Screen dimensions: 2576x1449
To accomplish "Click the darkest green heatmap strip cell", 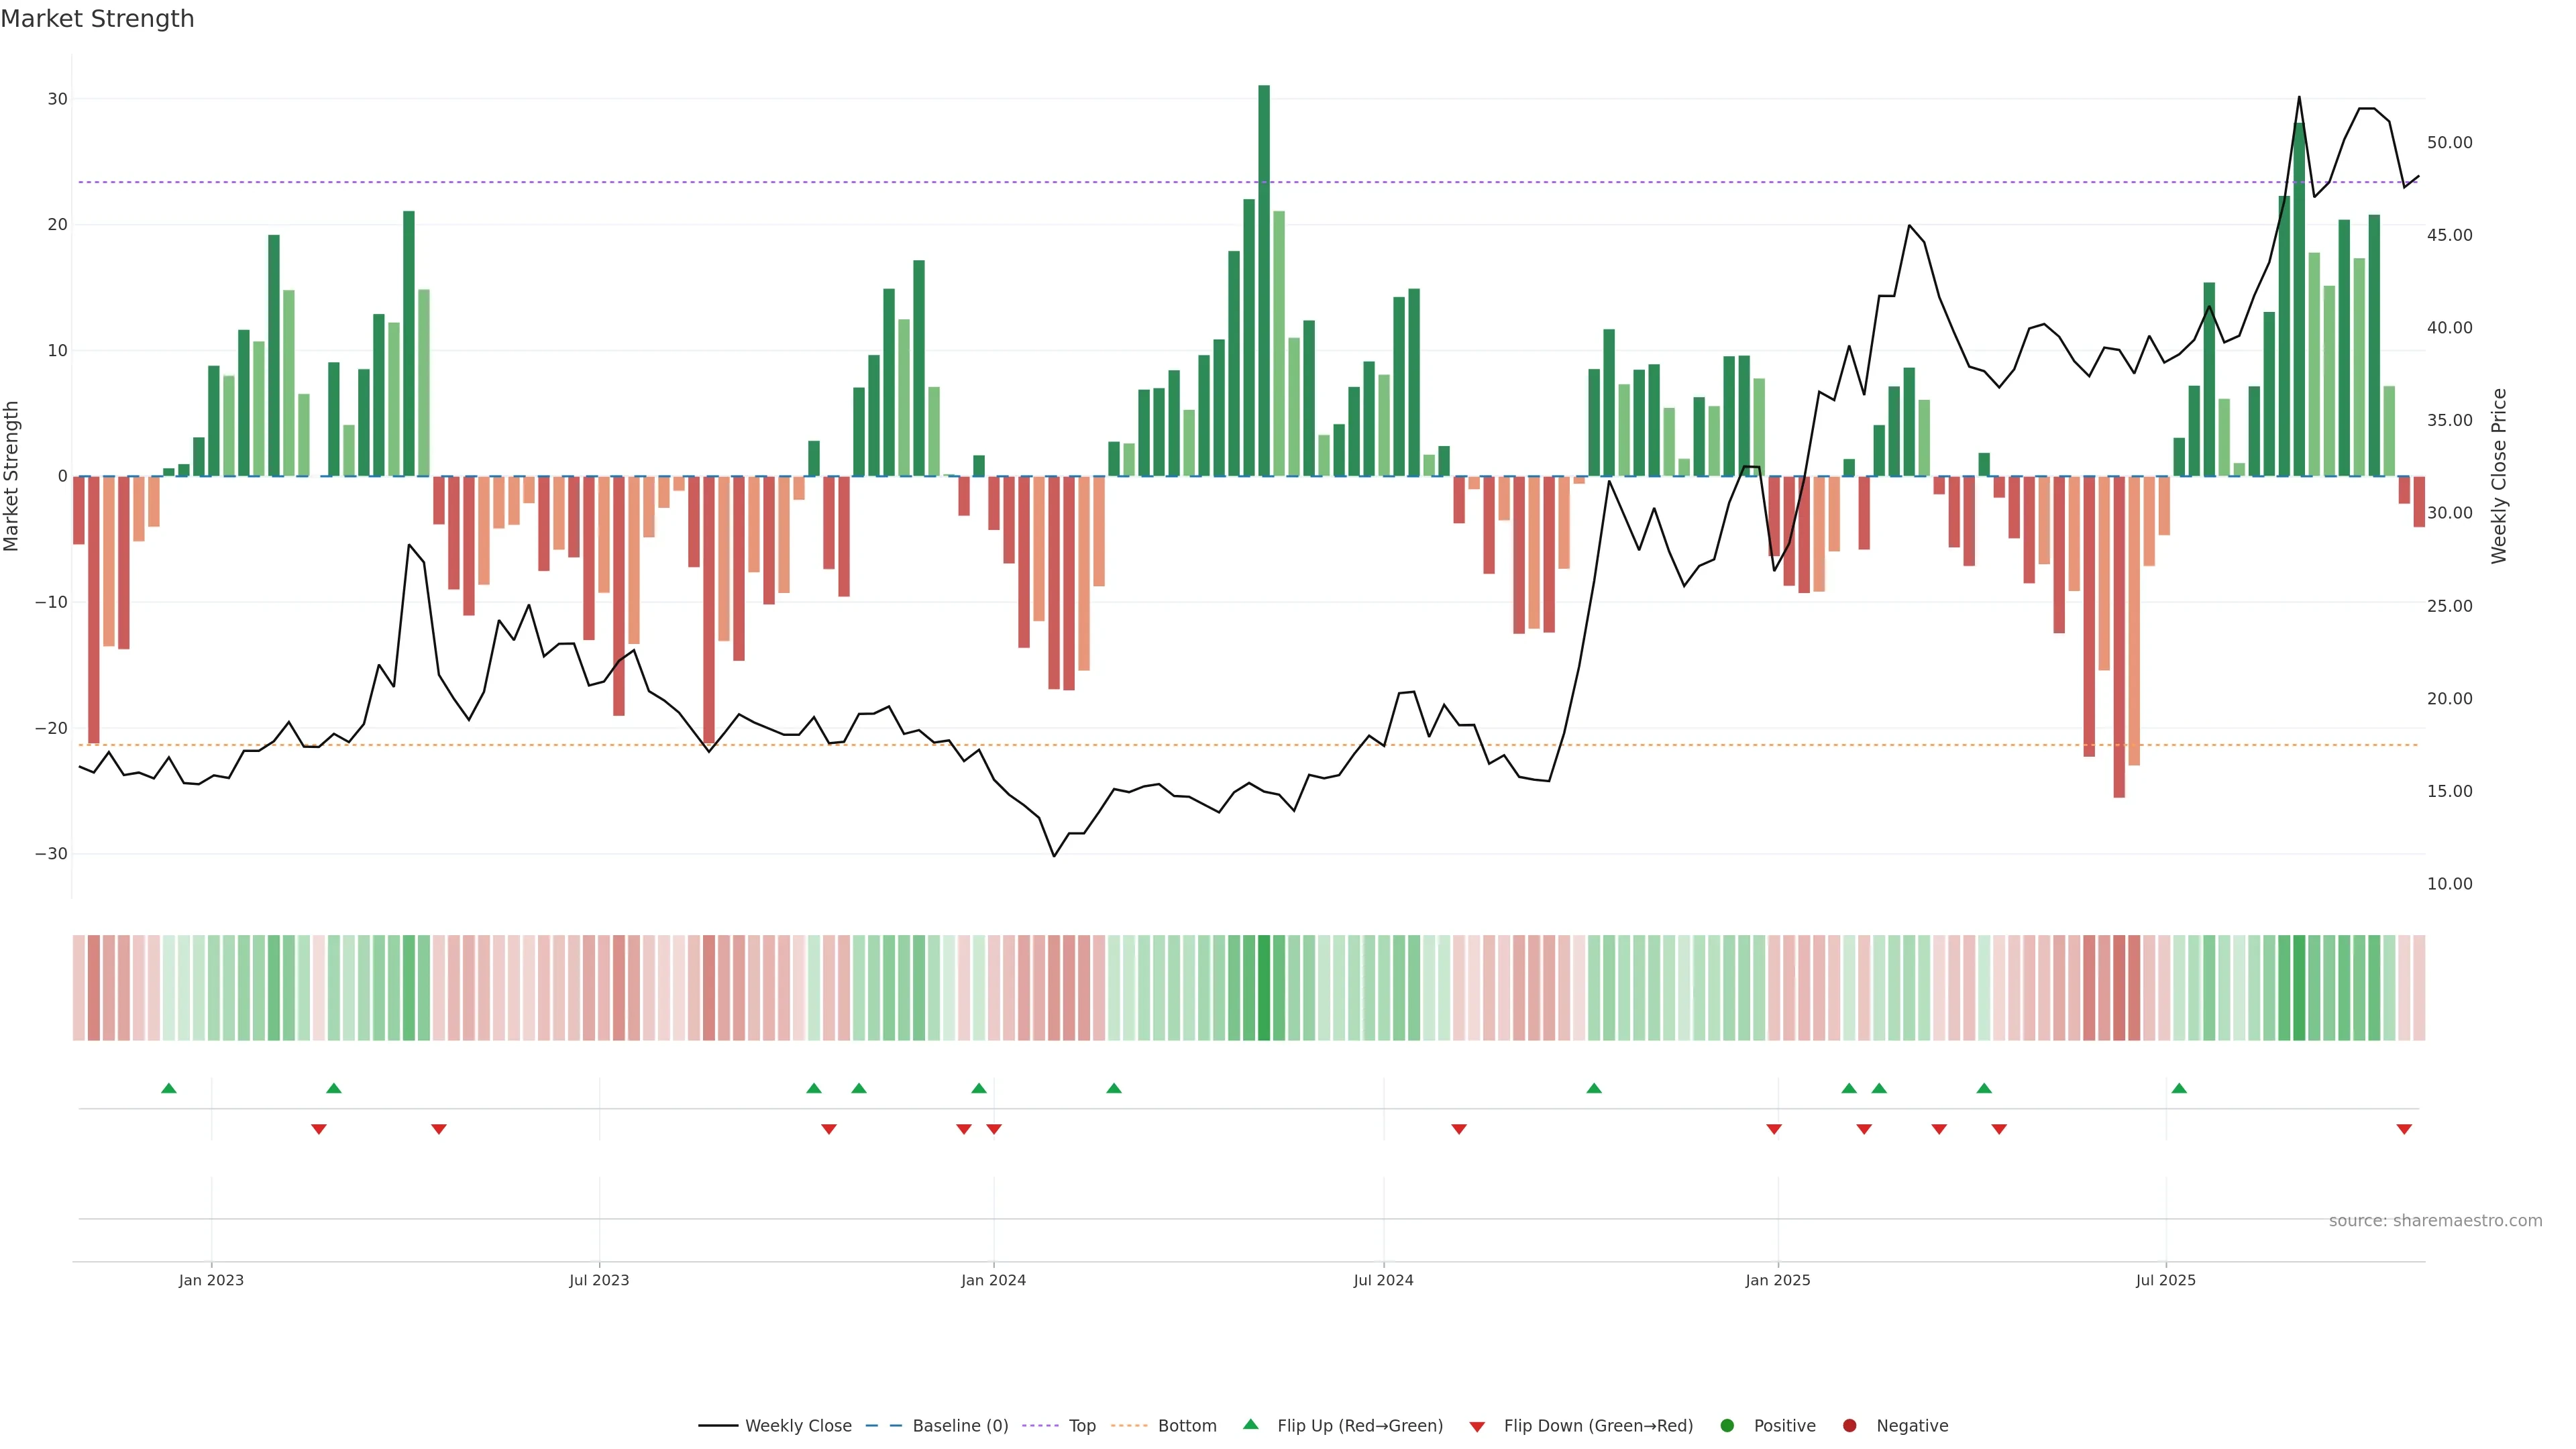I will [1264, 987].
